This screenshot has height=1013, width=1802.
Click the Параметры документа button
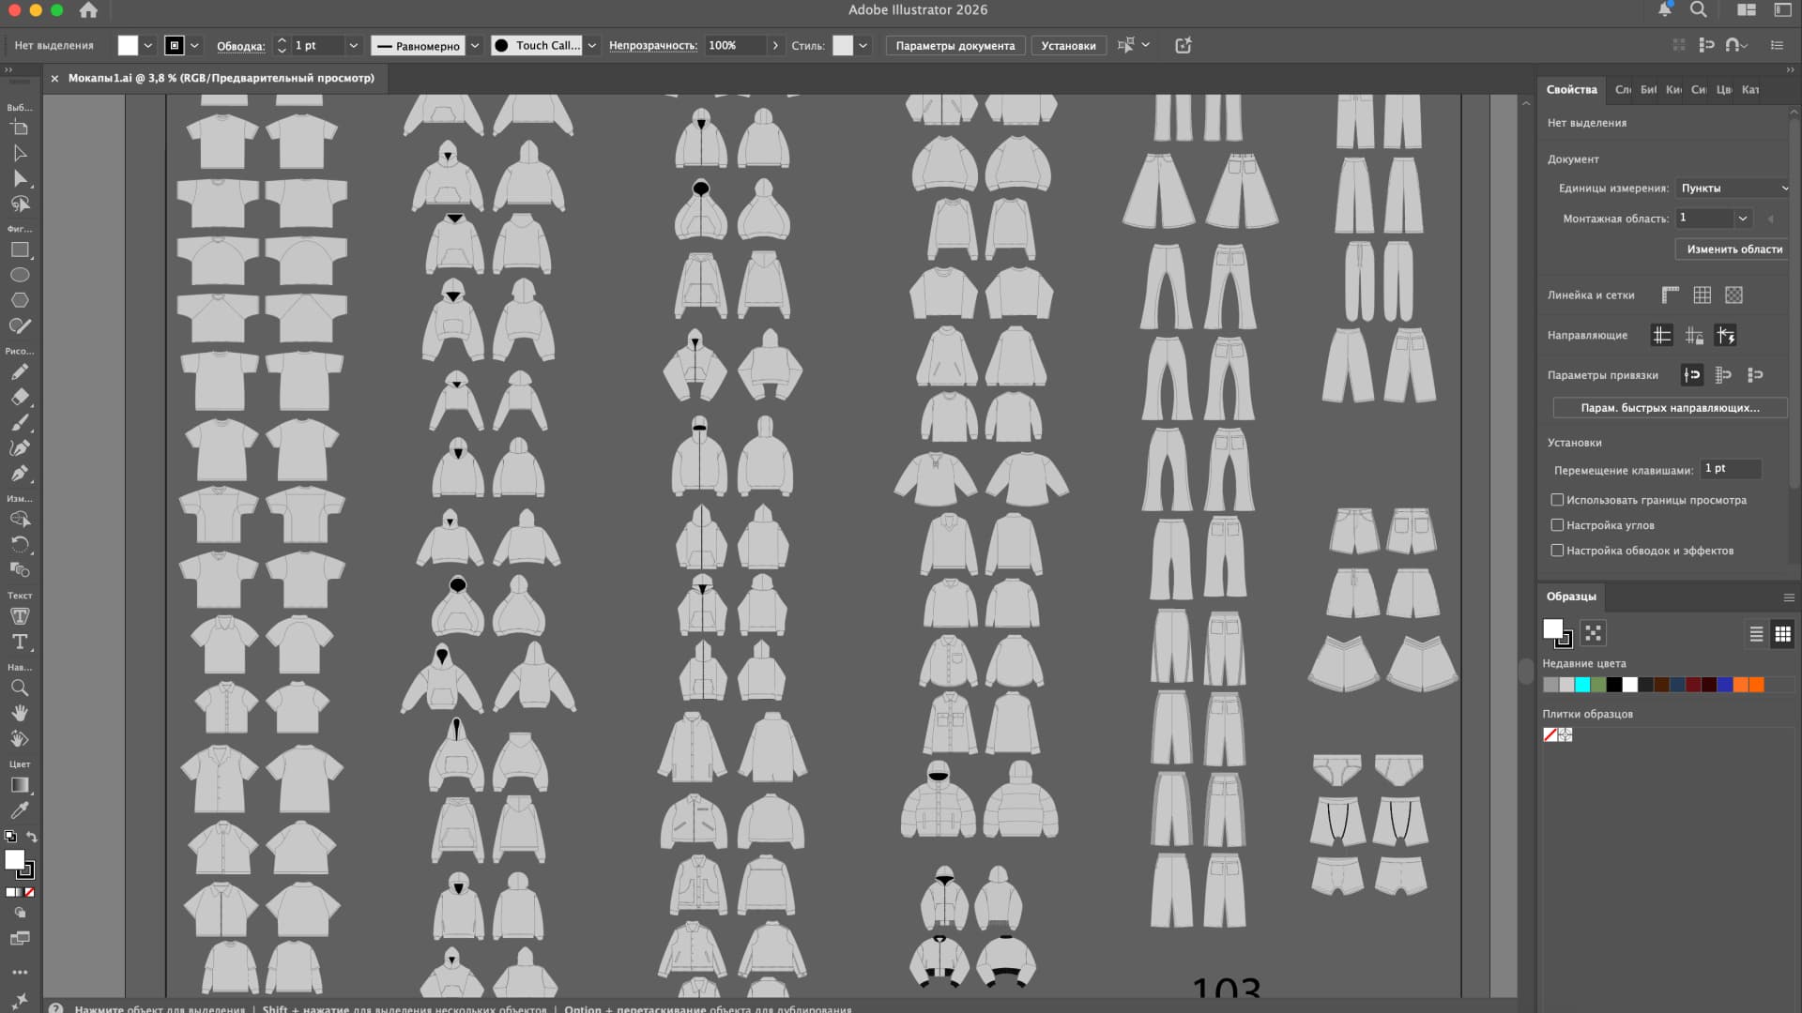954,46
